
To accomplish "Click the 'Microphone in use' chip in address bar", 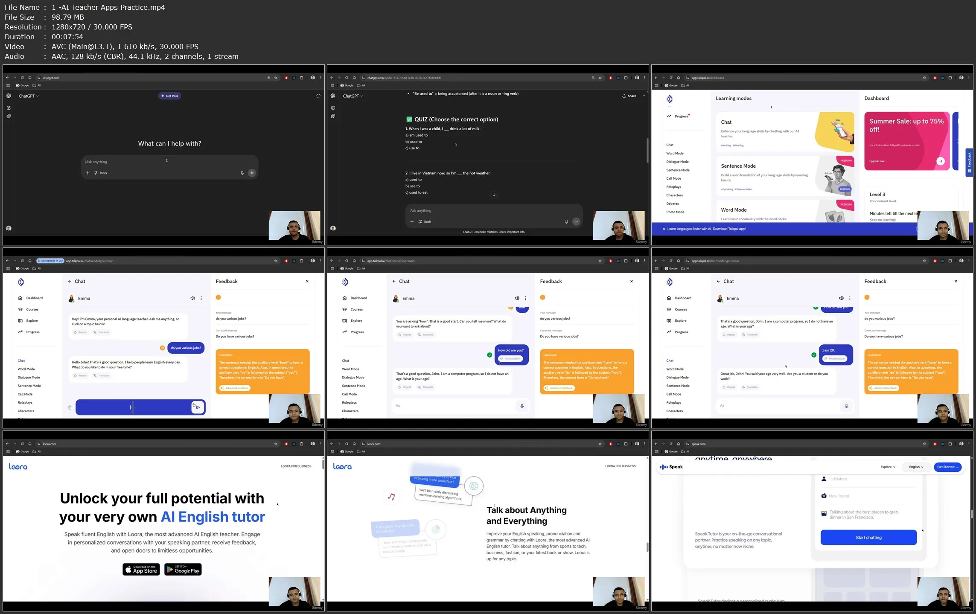I will point(50,261).
